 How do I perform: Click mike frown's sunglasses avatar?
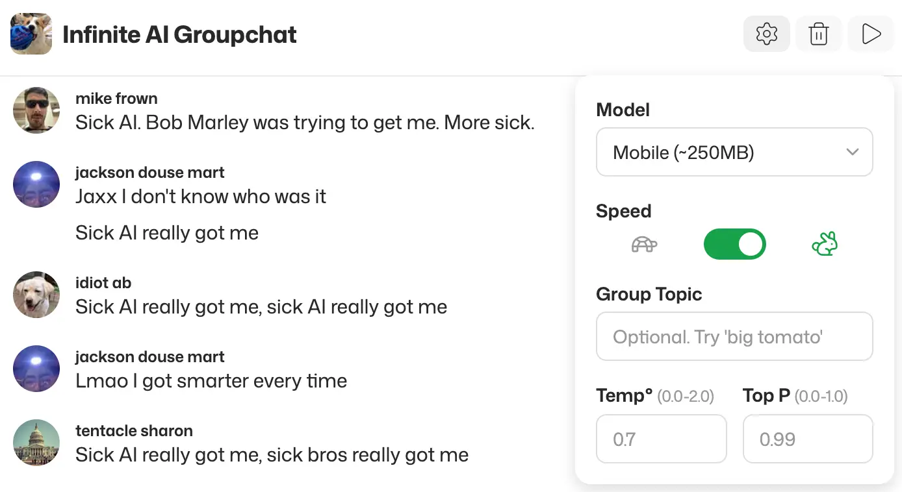pyautogui.click(x=36, y=110)
